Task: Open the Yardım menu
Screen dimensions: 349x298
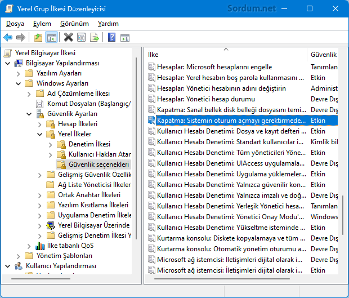Action: coord(108,24)
